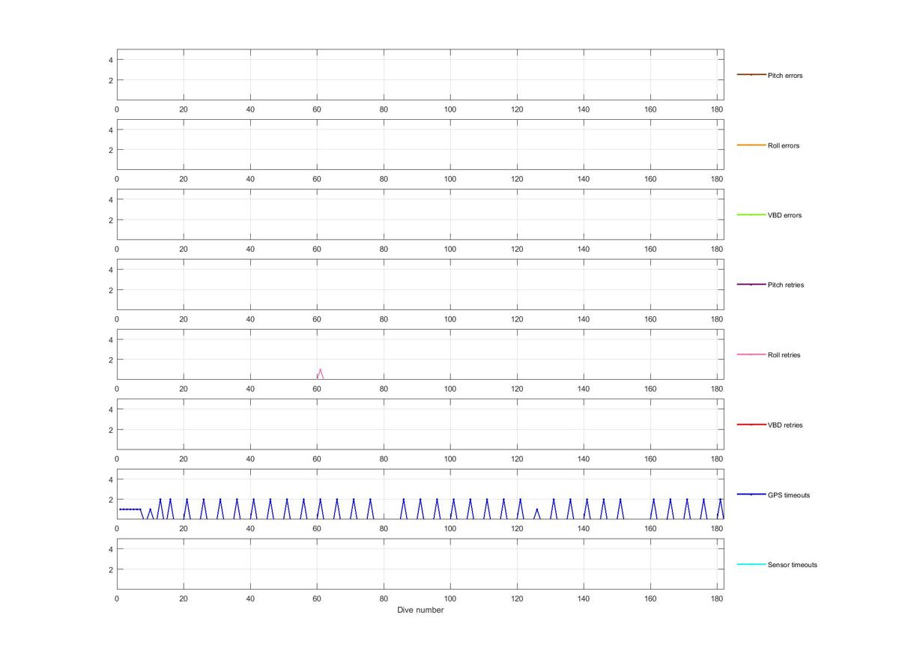Click the Roll retries legend label
The image size is (899, 663).
click(784, 355)
